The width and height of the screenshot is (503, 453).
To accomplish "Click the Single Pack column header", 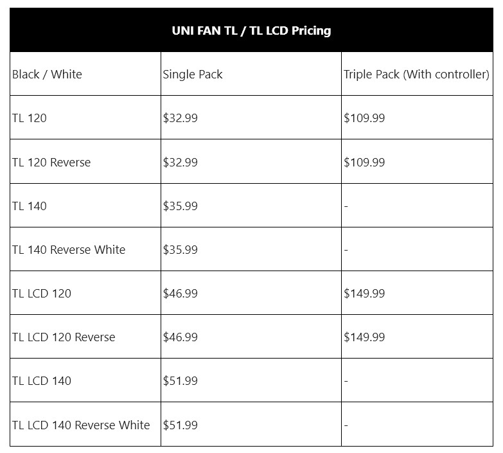I will 193,74.
